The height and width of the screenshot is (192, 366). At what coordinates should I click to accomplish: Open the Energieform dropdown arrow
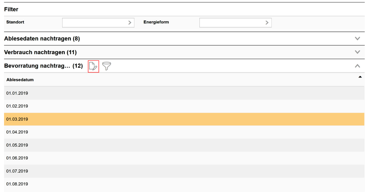coord(267,23)
